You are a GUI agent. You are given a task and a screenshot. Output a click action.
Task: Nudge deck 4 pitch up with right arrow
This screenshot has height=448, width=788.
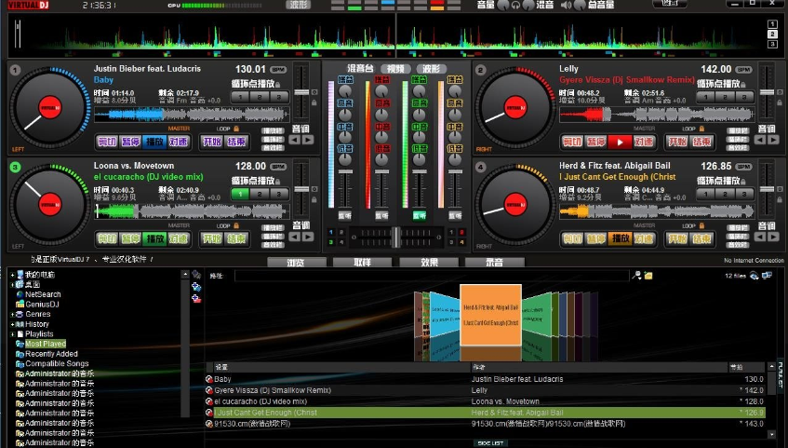[x=773, y=237]
